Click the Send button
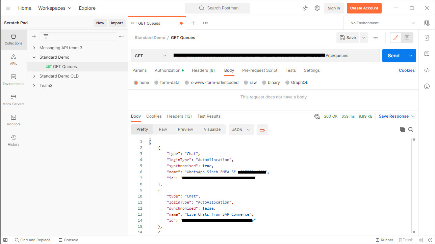The height and width of the screenshot is (244, 435). click(393, 56)
